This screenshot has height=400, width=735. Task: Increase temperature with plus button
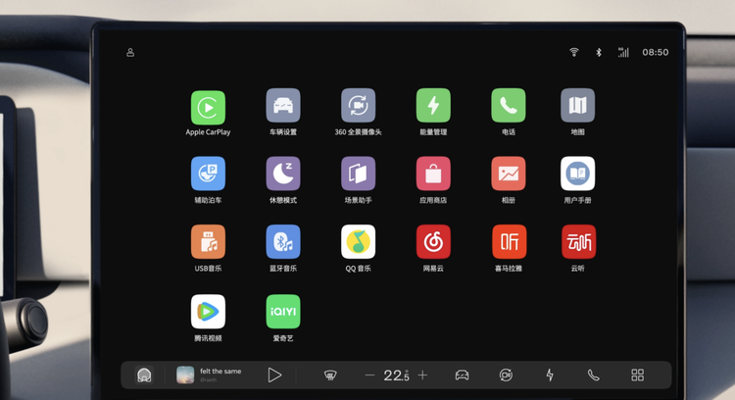[x=422, y=375]
